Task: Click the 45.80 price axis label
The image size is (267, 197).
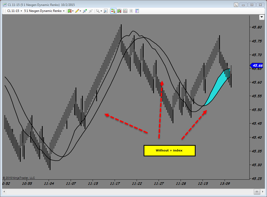Action: (257, 27)
